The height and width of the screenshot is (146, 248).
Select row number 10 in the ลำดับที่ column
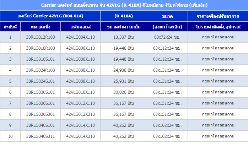click(x=10, y=136)
